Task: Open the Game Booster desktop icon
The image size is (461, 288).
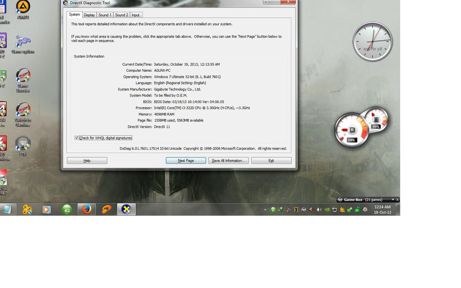Action: [x=23, y=80]
